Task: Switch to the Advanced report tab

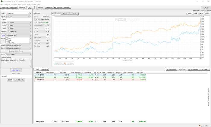Action: 45,70
